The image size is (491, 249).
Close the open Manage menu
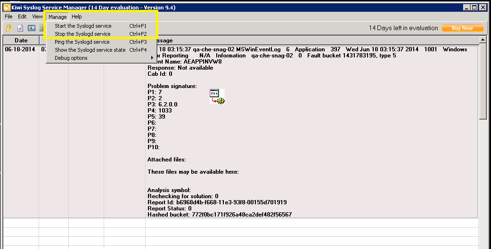coord(57,17)
